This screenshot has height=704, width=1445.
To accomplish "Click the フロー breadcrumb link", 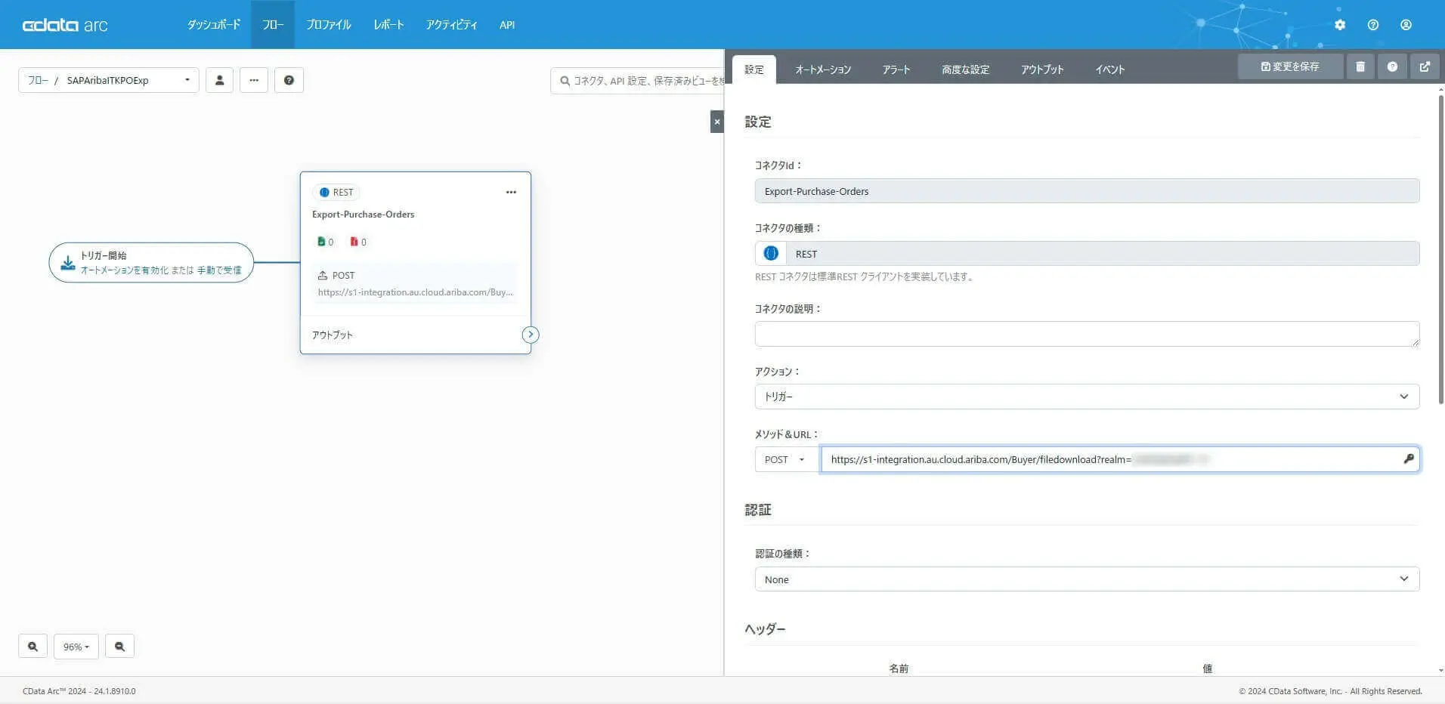I will point(38,80).
